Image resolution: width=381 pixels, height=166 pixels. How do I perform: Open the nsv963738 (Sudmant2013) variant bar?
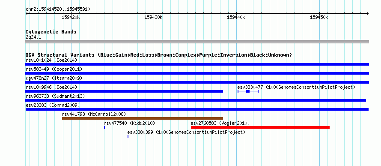click(196, 100)
